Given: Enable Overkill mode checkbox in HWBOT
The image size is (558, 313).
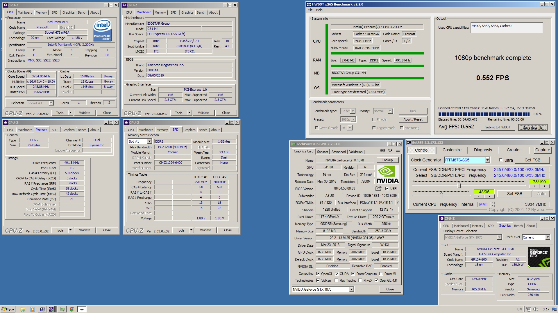Looking at the screenshot, I should coord(317,128).
